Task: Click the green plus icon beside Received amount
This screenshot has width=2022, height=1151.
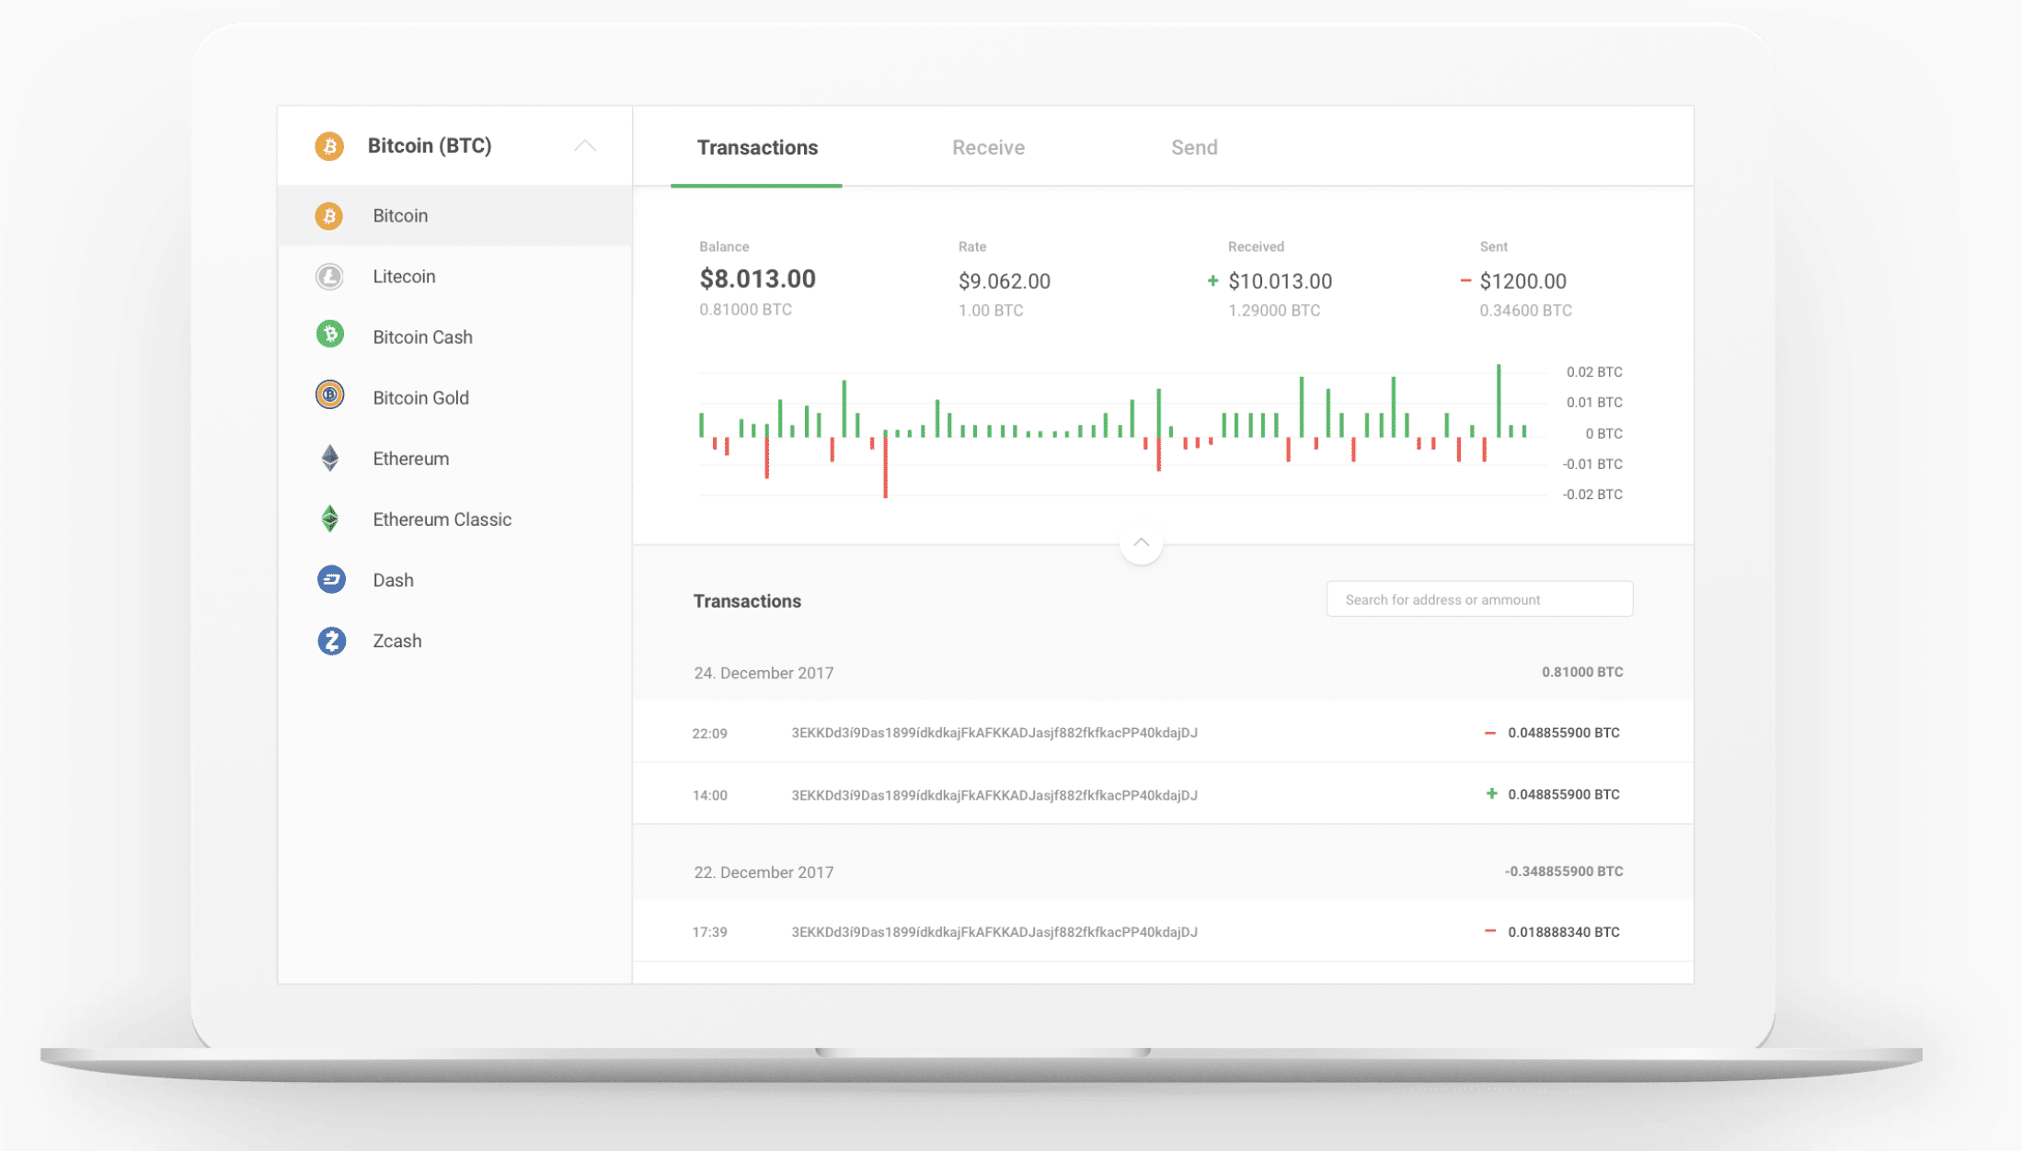Action: click(x=1212, y=280)
